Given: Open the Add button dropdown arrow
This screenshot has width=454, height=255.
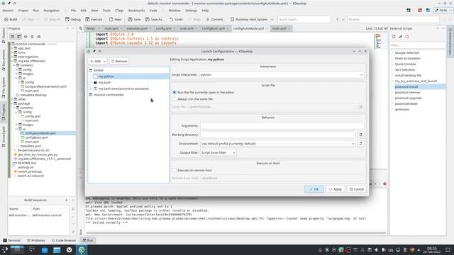Looking at the screenshot, I should coord(104,62).
